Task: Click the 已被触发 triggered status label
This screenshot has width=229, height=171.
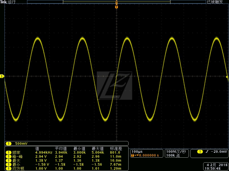Action: (215, 2)
